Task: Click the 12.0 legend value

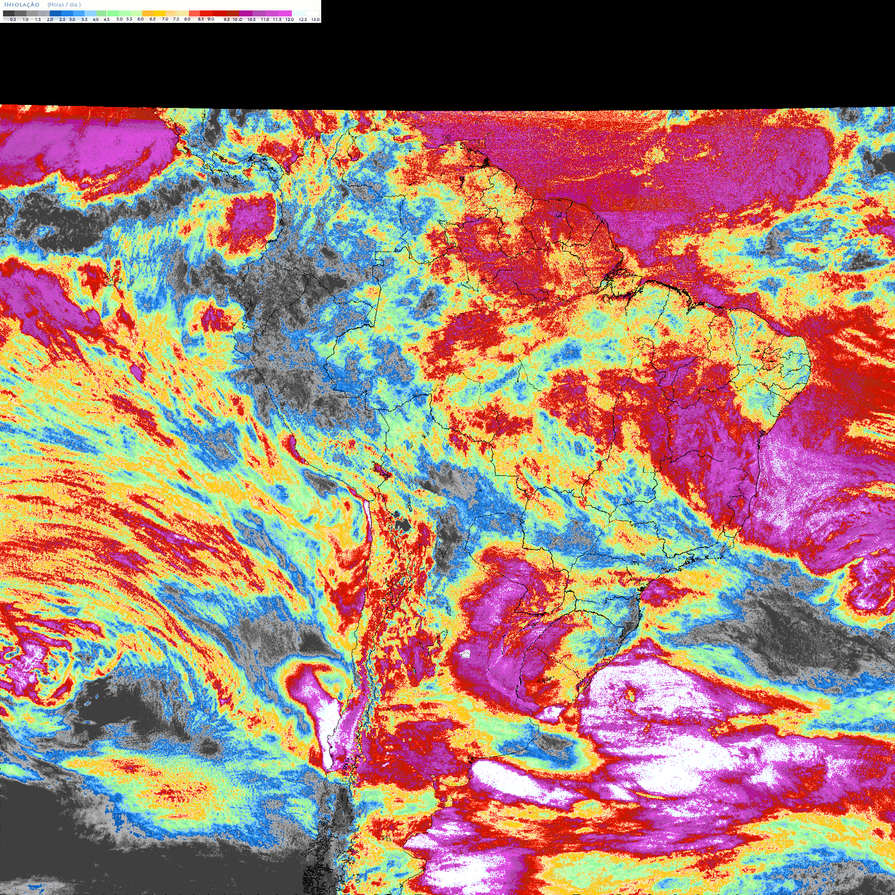Action: [289, 19]
